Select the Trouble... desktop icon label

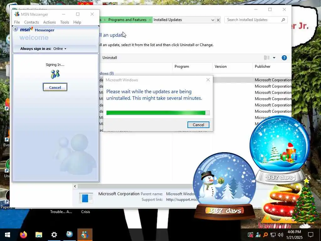(x=61, y=212)
